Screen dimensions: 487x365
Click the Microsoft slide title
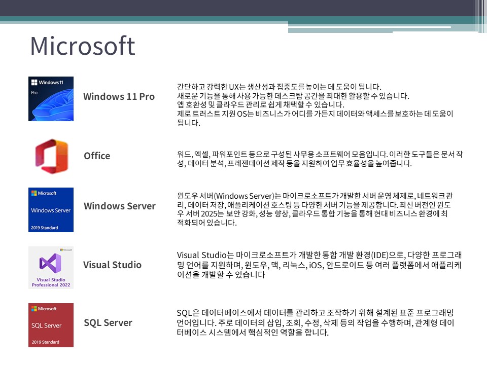[x=83, y=46]
